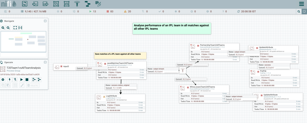Click the Funnel toolbar icon

[77, 4]
